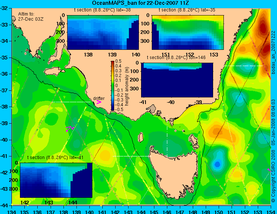Viewport: 277px width, 214px height.
Task: Click the magenta drifter symbol beside 'drifter'
Action: [x=99, y=102]
